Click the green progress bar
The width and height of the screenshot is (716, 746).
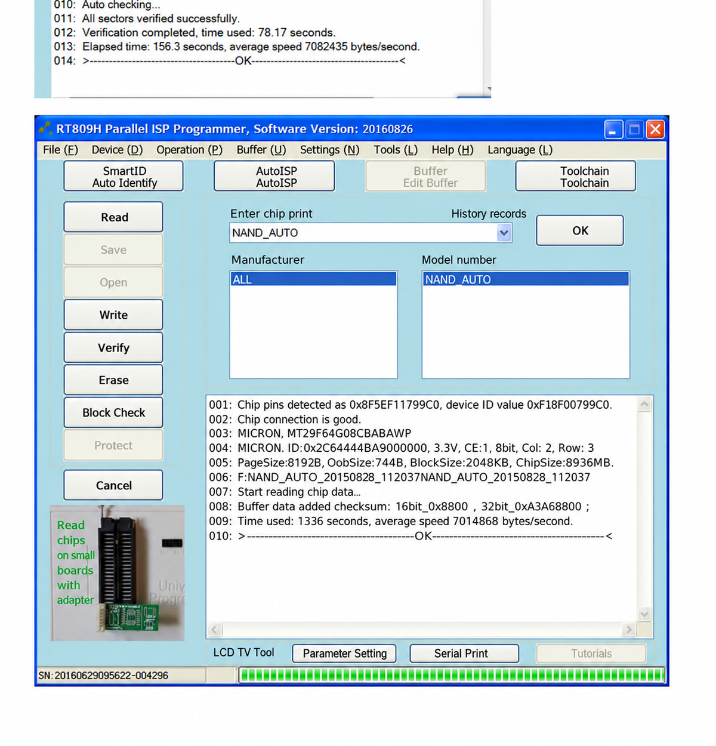[452, 675]
